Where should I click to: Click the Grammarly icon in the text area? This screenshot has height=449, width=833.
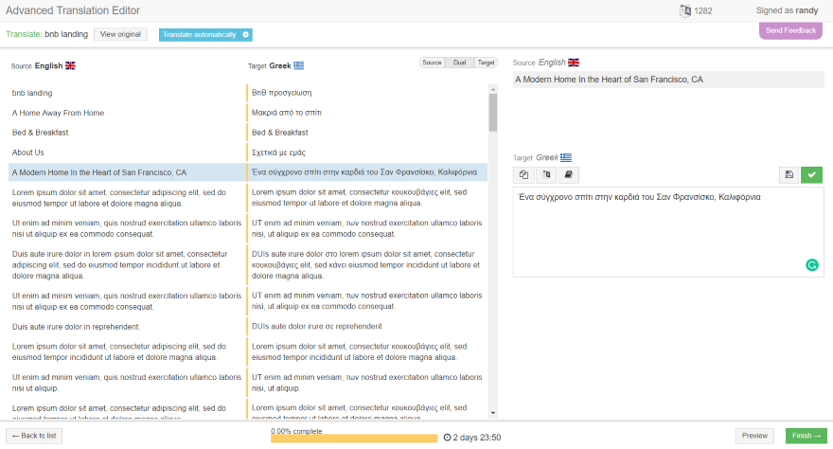(811, 265)
